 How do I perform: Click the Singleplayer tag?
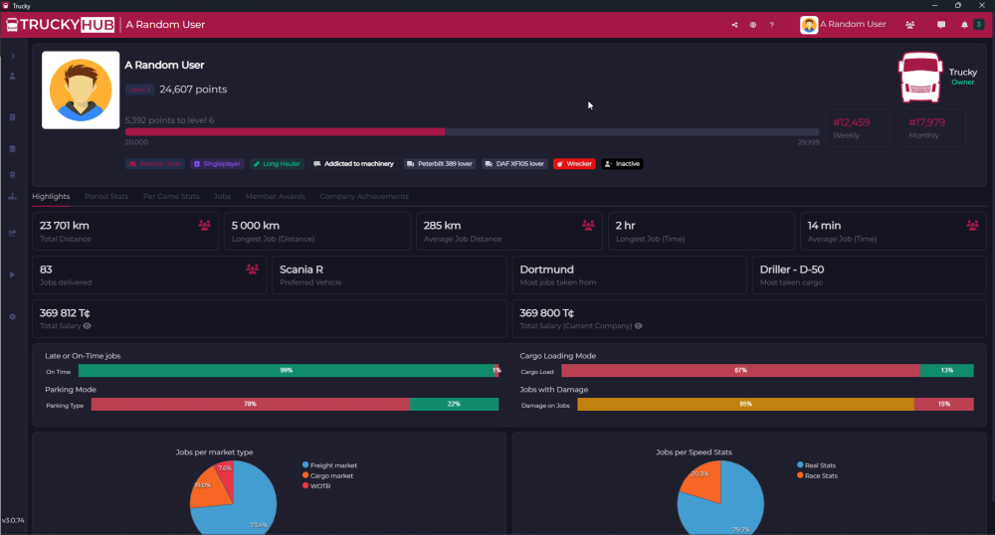click(217, 163)
